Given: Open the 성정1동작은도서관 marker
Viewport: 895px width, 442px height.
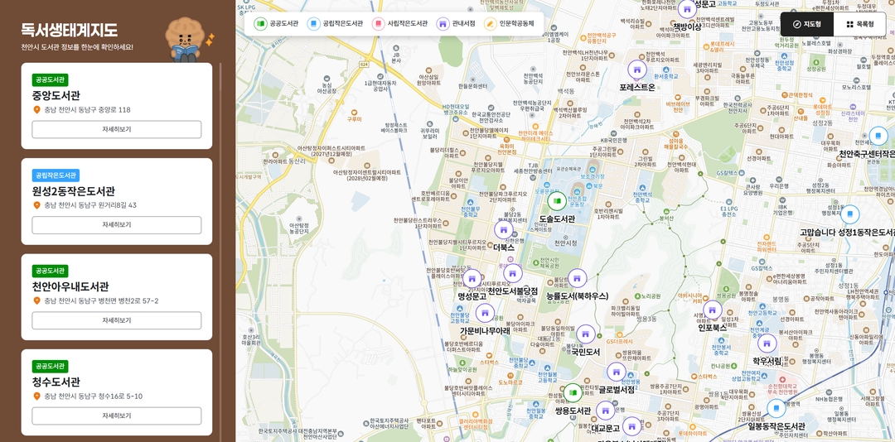Looking at the screenshot, I should coord(849,214).
